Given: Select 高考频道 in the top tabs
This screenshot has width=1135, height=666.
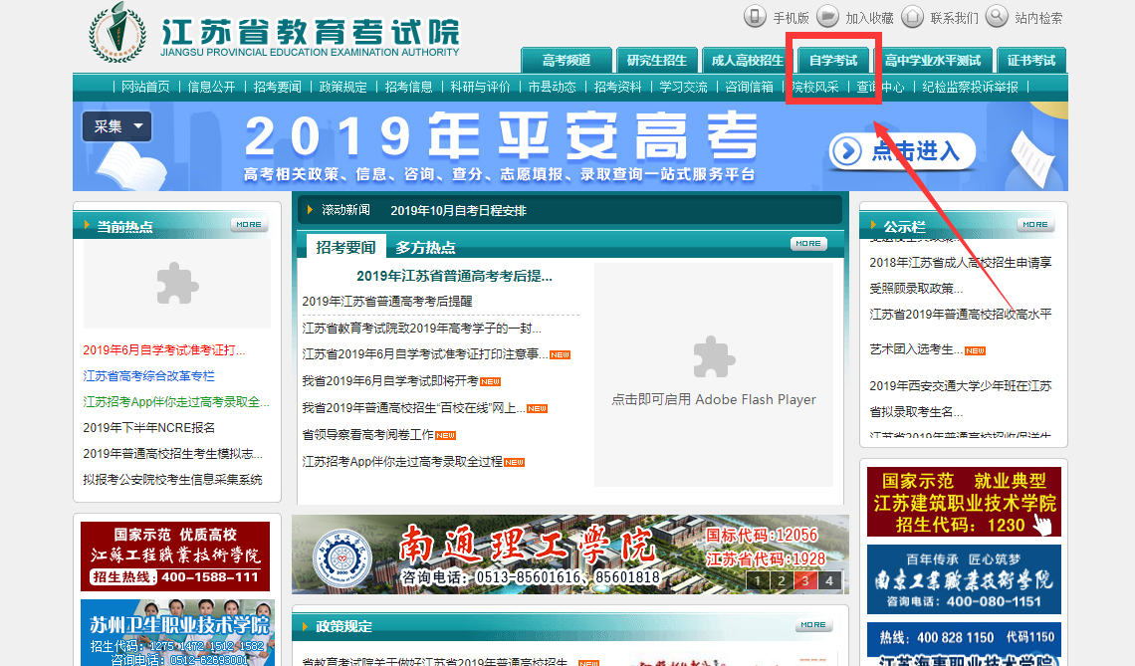Looking at the screenshot, I should pyautogui.click(x=567, y=60).
